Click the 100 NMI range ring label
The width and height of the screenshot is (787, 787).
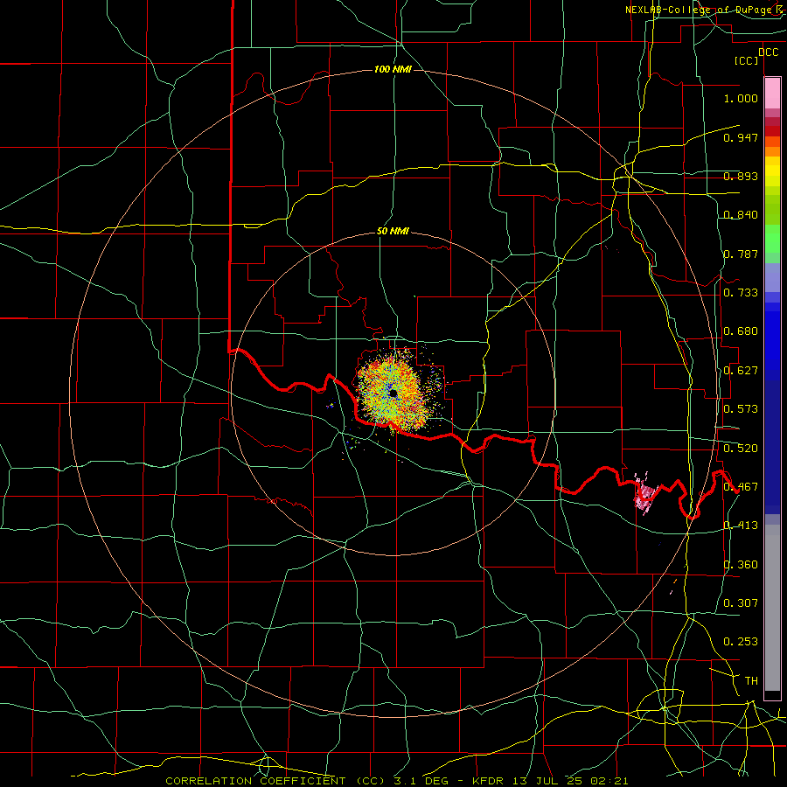point(393,69)
